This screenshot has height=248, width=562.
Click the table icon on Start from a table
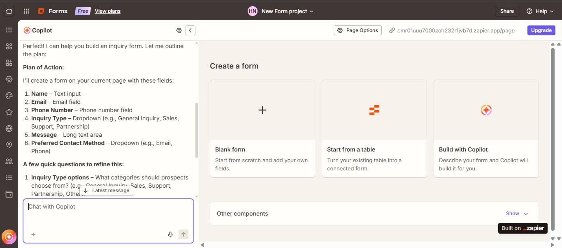374,110
